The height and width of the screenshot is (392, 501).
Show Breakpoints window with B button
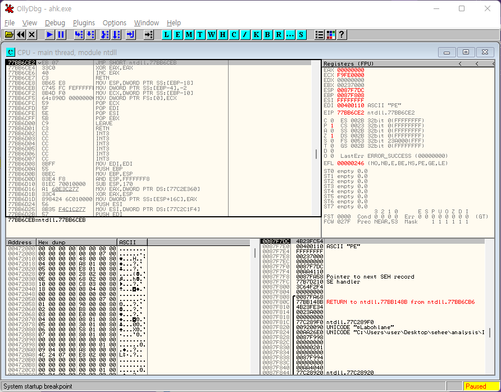point(267,34)
